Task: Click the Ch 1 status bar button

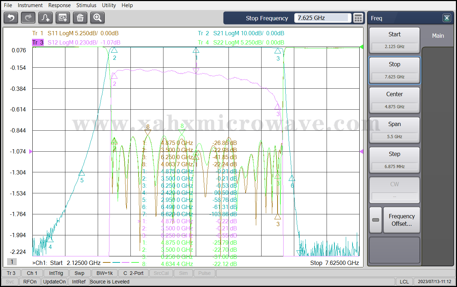Action: click(x=32, y=273)
